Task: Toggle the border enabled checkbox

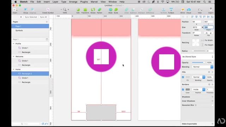Action: pyautogui.click(x=183, y=89)
